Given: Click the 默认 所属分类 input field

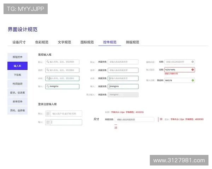Looking at the screenshot, I should pos(123,62).
